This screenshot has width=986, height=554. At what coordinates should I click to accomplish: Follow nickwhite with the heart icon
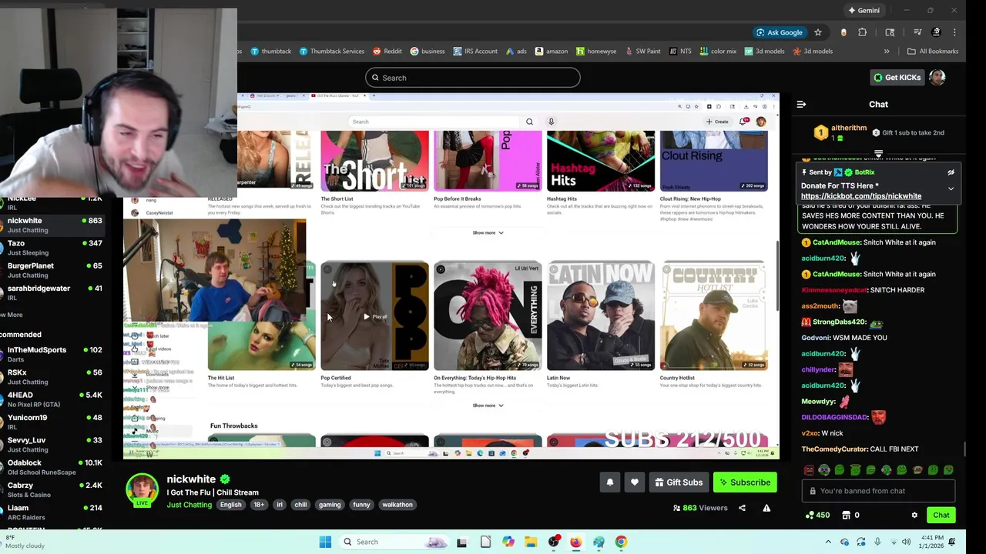click(635, 482)
